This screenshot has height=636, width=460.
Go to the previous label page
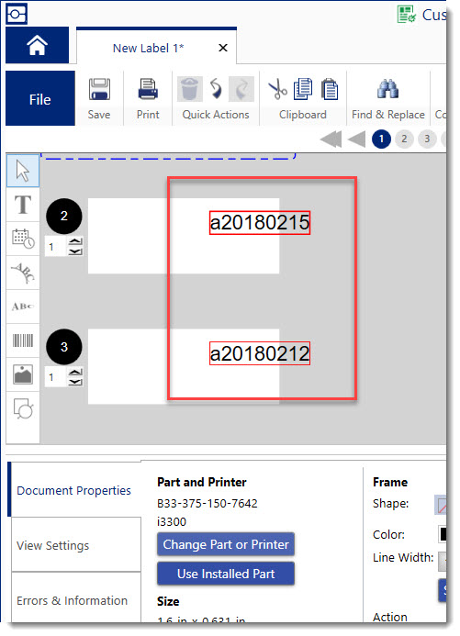point(357,139)
